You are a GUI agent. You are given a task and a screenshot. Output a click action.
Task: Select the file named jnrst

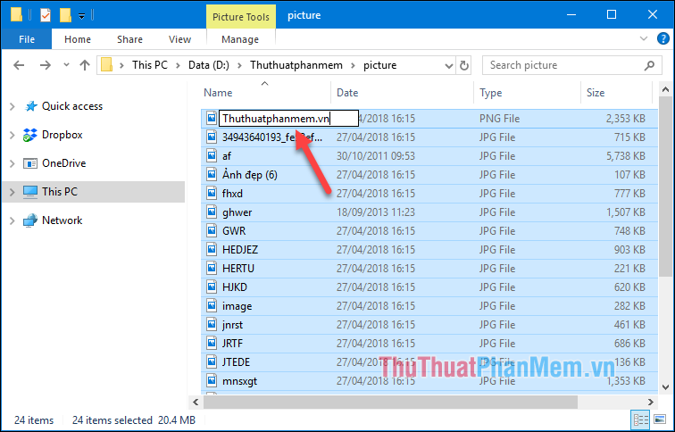pos(232,325)
